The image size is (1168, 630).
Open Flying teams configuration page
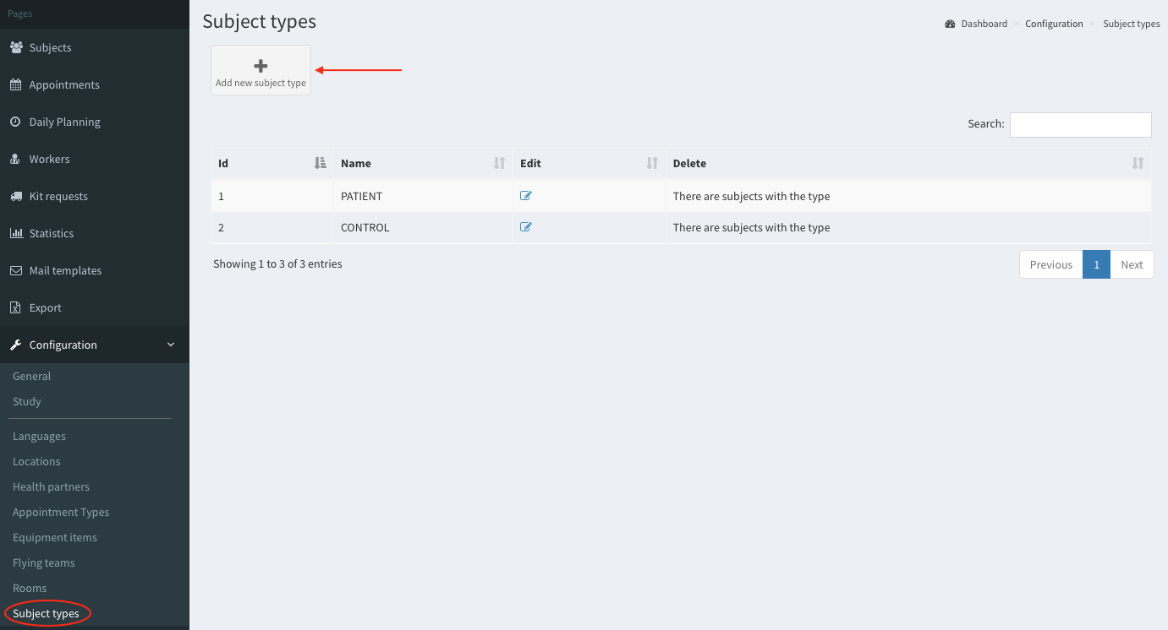coord(44,562)
